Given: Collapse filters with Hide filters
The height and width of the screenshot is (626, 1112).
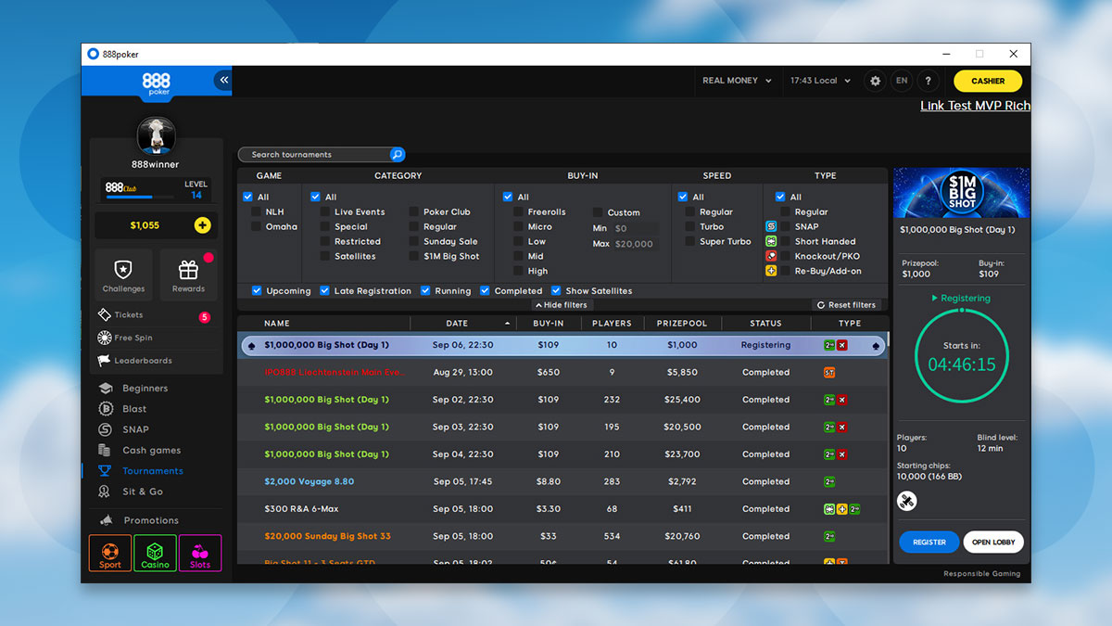Looking at the screenshot, I should (x=562, y=305).
